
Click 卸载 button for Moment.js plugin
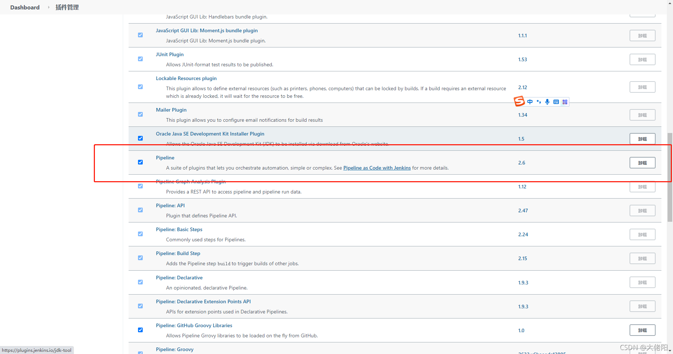[643, 36]
